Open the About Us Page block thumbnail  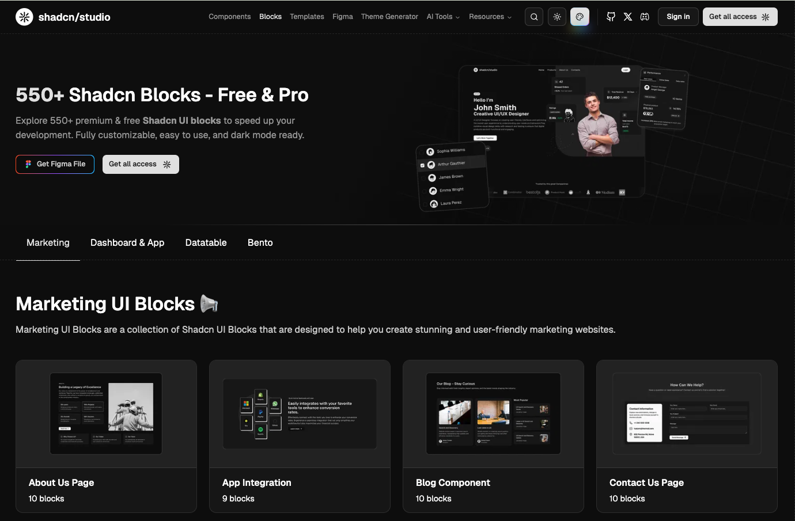tap(106, 414)
